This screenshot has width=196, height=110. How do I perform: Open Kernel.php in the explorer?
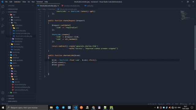(18, 42)
